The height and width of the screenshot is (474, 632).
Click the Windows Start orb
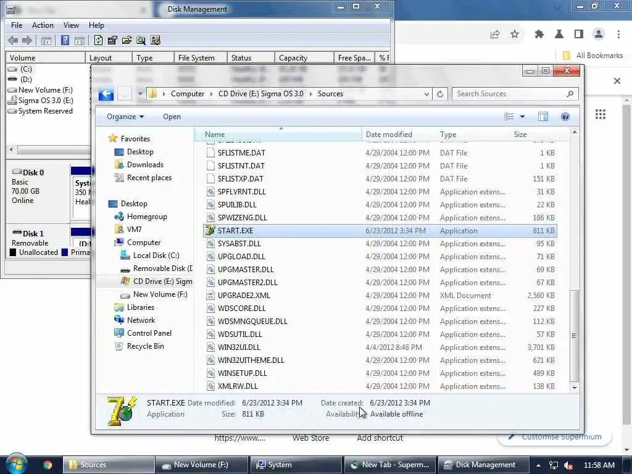point(15,464)
